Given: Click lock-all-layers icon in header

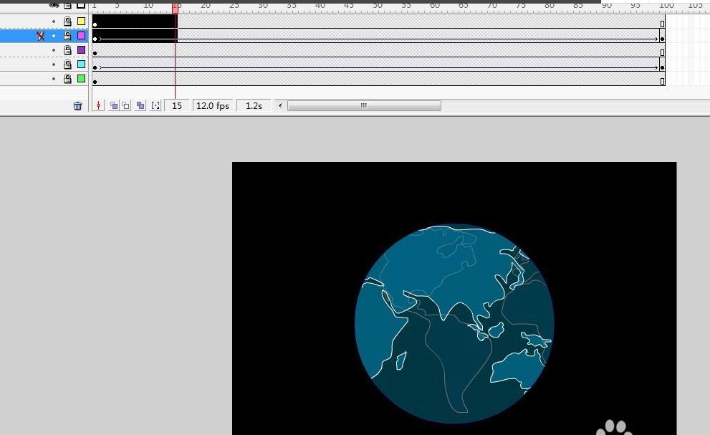Looking at the screenshot, I should pos(67,5).
